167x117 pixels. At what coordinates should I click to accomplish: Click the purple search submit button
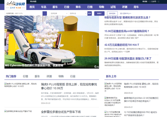click(45, 13)
